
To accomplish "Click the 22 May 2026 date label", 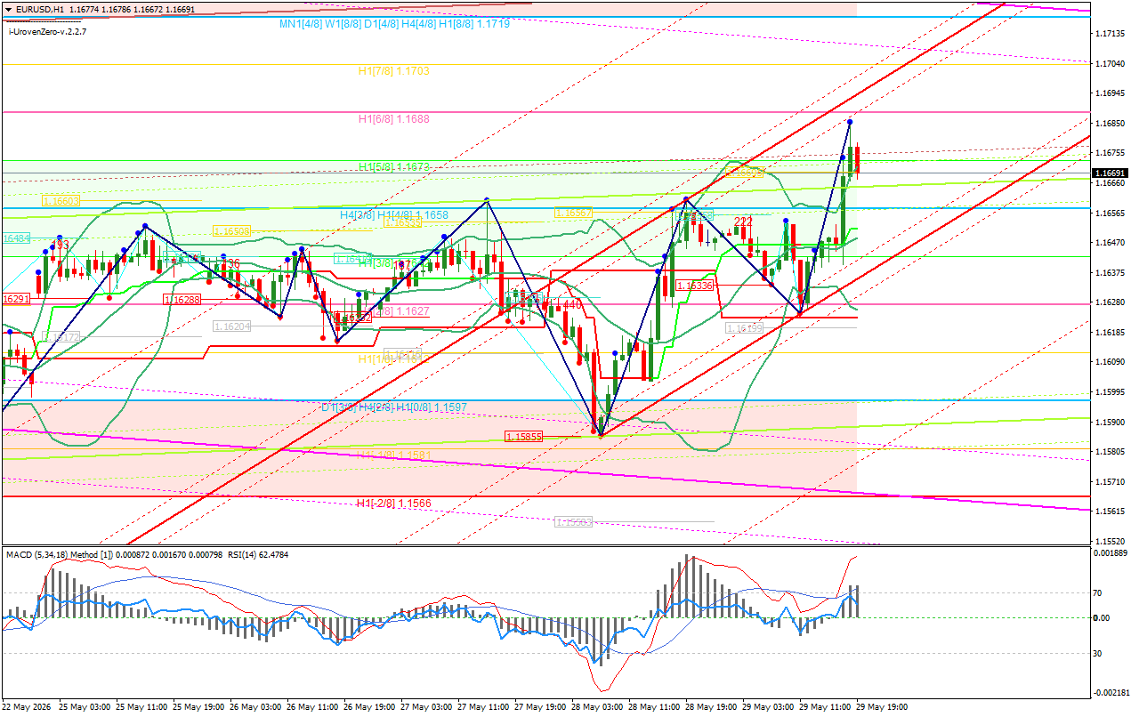I will pyautogui.click(x=27, y=707).
